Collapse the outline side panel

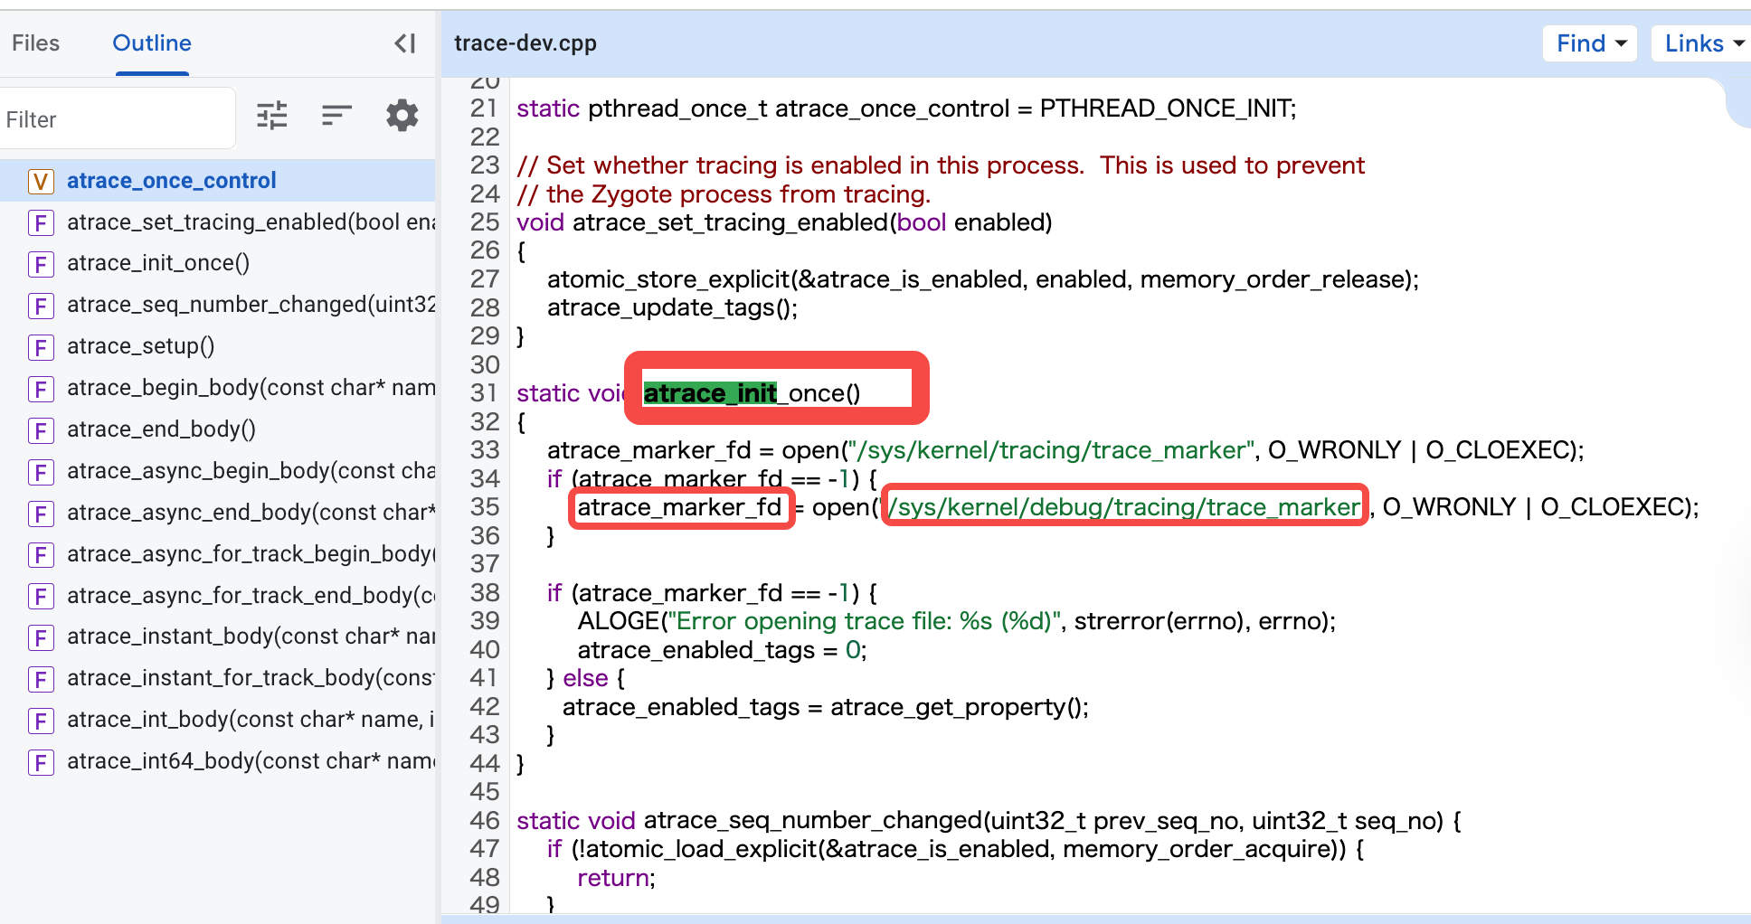pyautogui.click(x=405, y=43)
